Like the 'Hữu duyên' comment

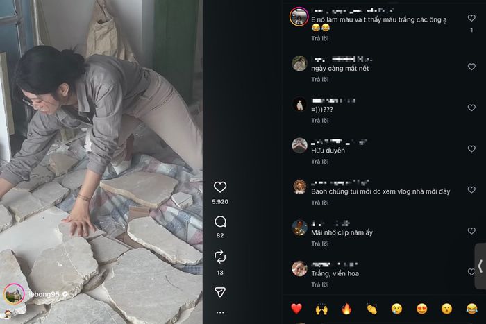(471, 148)
